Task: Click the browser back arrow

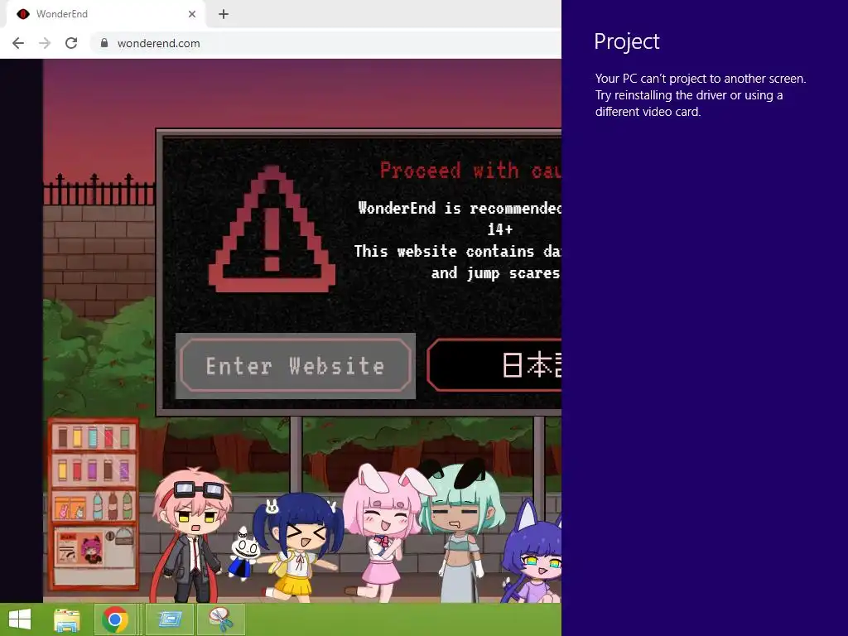Action: pos(18,43)
